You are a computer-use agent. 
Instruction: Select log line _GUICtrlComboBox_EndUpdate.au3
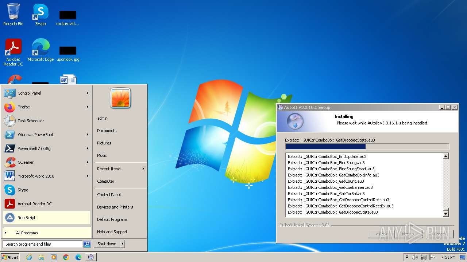point(327,156)
